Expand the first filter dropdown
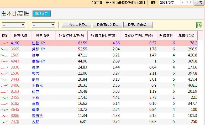The height and width of the screenshot is (125, 205). (14, 25)
